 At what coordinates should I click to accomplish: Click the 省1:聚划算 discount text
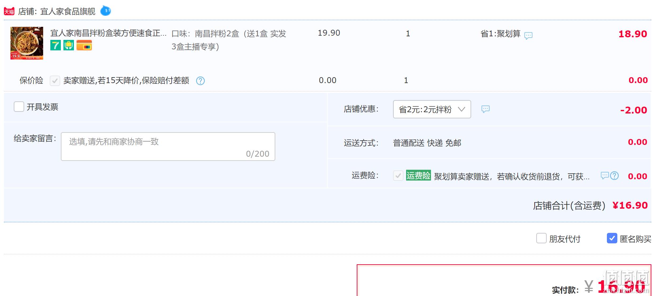pos(500,34)
